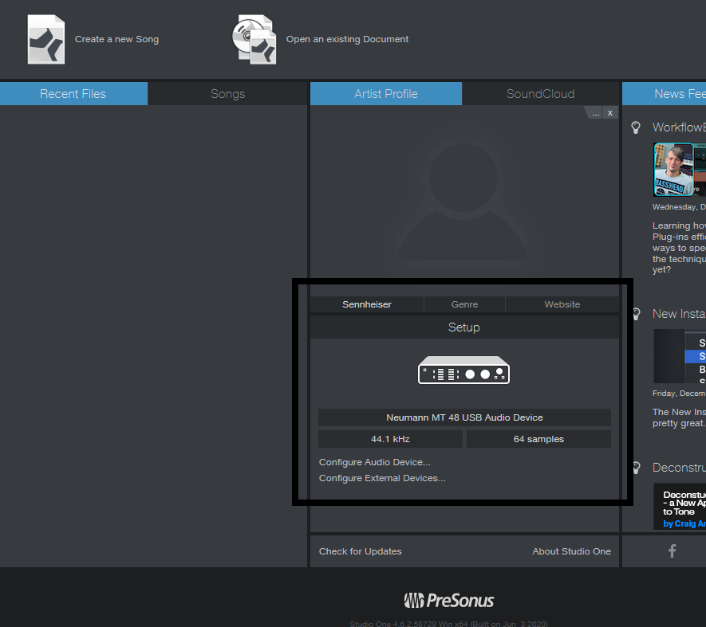The image size is (706, 627).
Task: Click the PreSonus logo
Action: coord(449,601)
